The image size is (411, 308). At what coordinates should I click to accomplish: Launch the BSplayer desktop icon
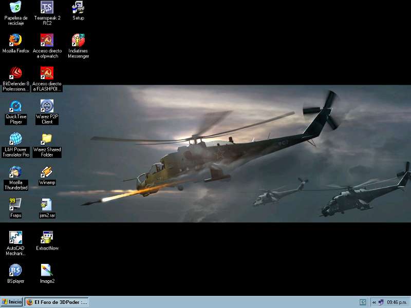(16, 271)
